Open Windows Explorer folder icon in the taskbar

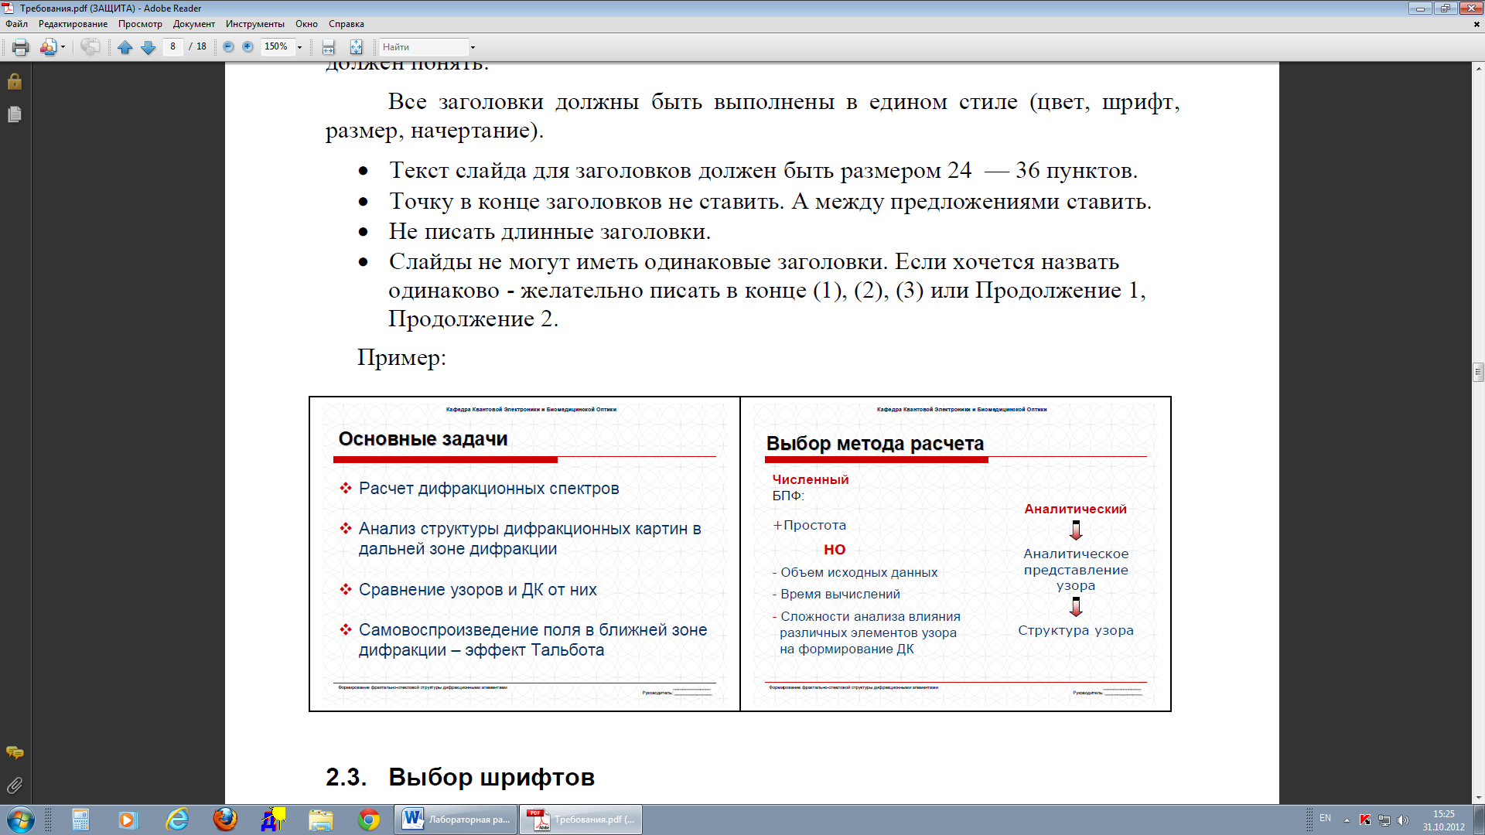point(320,820)
